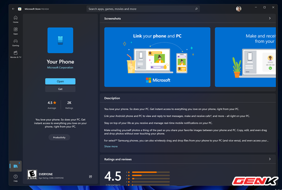Open Help from the sidebar

click(x=16, y=178)
